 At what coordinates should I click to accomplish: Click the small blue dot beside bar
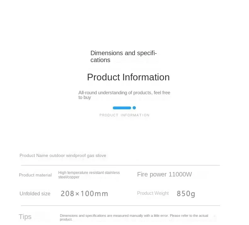pyautogui.click(x=134, y=108)
